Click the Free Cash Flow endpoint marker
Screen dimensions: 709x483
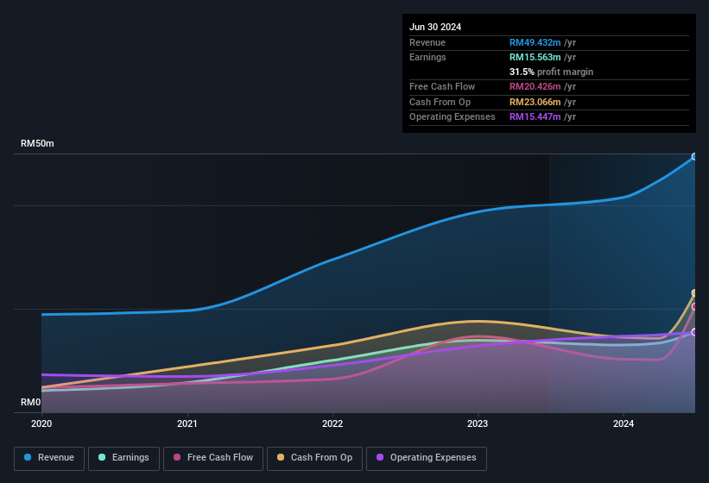[x=694, y=307]
